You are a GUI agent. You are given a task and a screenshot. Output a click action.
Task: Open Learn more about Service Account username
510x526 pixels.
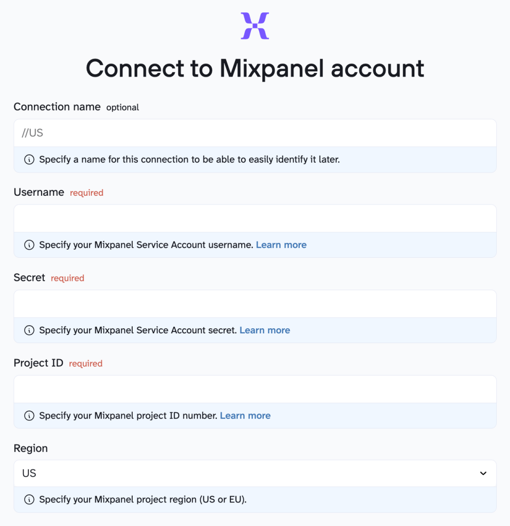[281, 245]
